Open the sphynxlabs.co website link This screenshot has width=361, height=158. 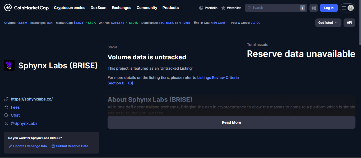32,99
